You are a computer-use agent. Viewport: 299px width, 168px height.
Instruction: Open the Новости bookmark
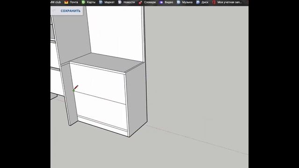coord(127,2)
